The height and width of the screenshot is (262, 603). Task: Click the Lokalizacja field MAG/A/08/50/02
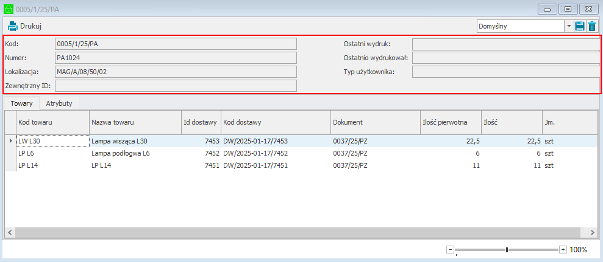click(176, 72)
